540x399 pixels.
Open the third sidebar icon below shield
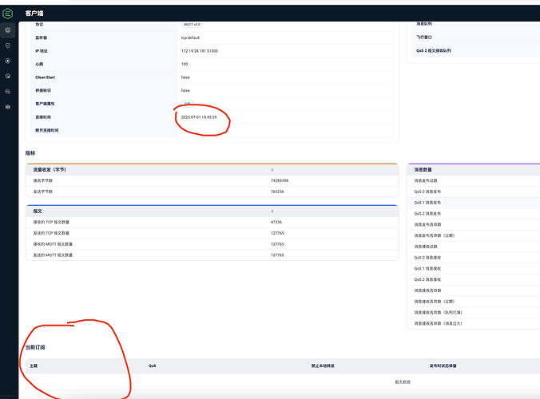point(8,61)
